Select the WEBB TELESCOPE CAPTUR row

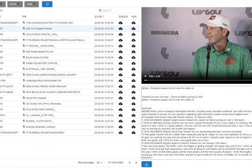69,63
